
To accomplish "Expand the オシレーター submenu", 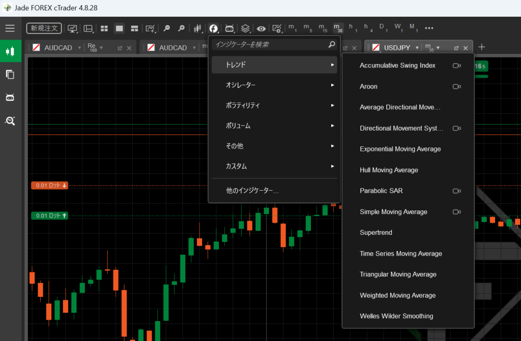I will (x=274, y=85).
